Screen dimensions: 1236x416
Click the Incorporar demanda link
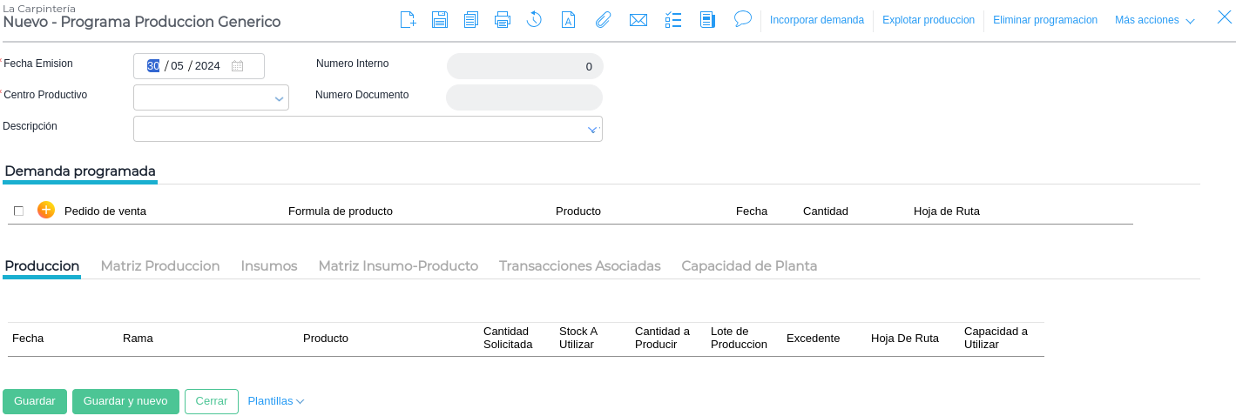(817, 20)
